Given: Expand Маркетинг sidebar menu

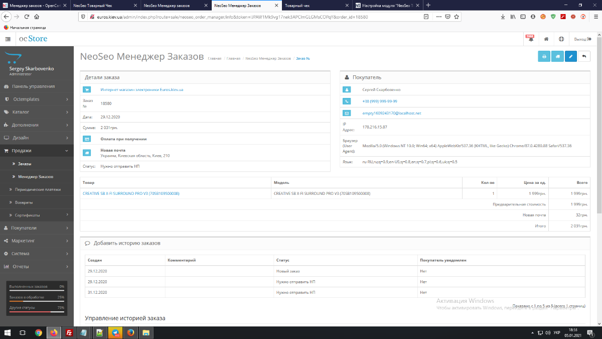Looking at the screenshot, I should (37, 241).
